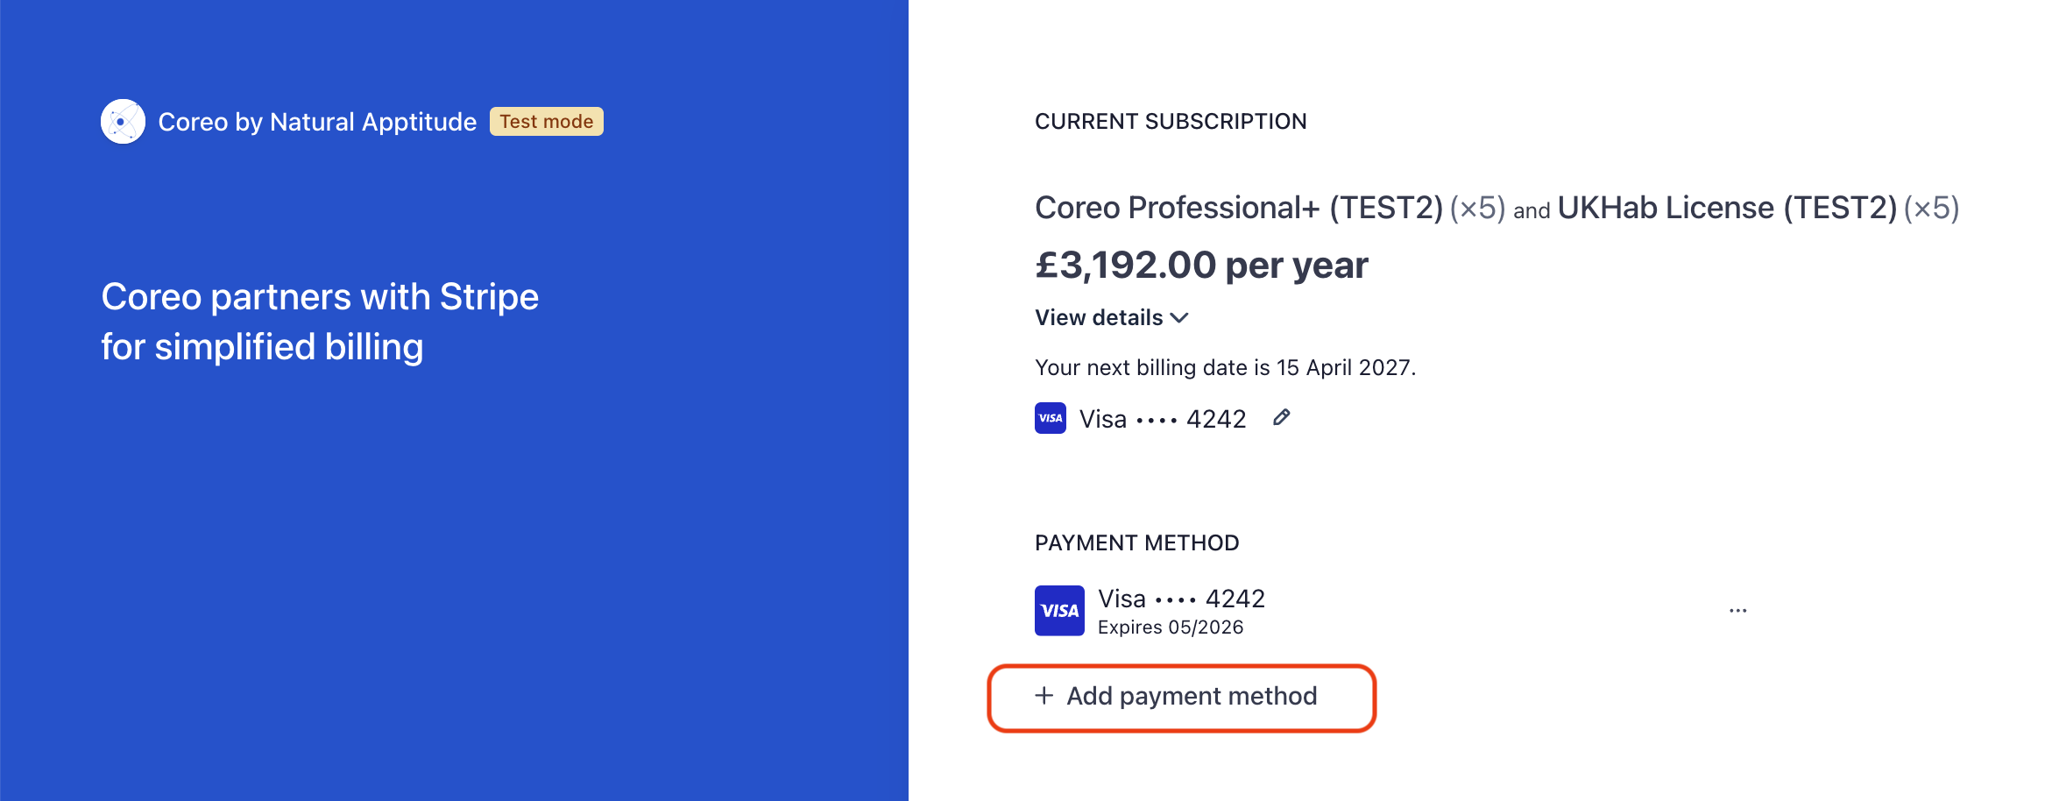Expand the View details chevron arrow
The width and height of the screenshot is (2059, 801).
(x=1179, y=318)
